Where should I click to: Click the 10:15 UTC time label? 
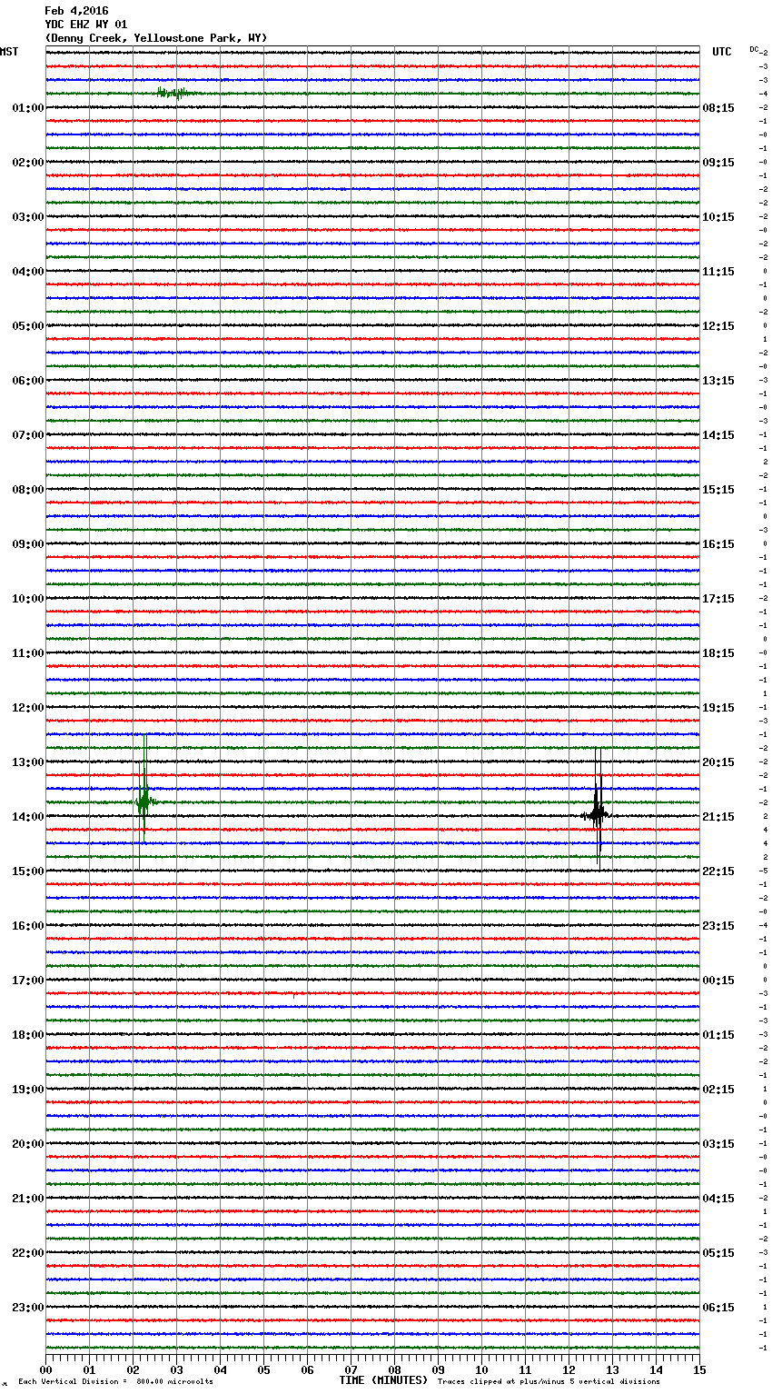pyautogui.click(x=718, y=217)
